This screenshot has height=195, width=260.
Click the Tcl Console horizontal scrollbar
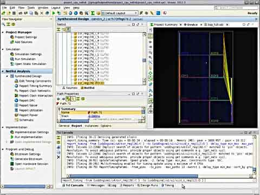pyautogui.click(x=134, y=176)
